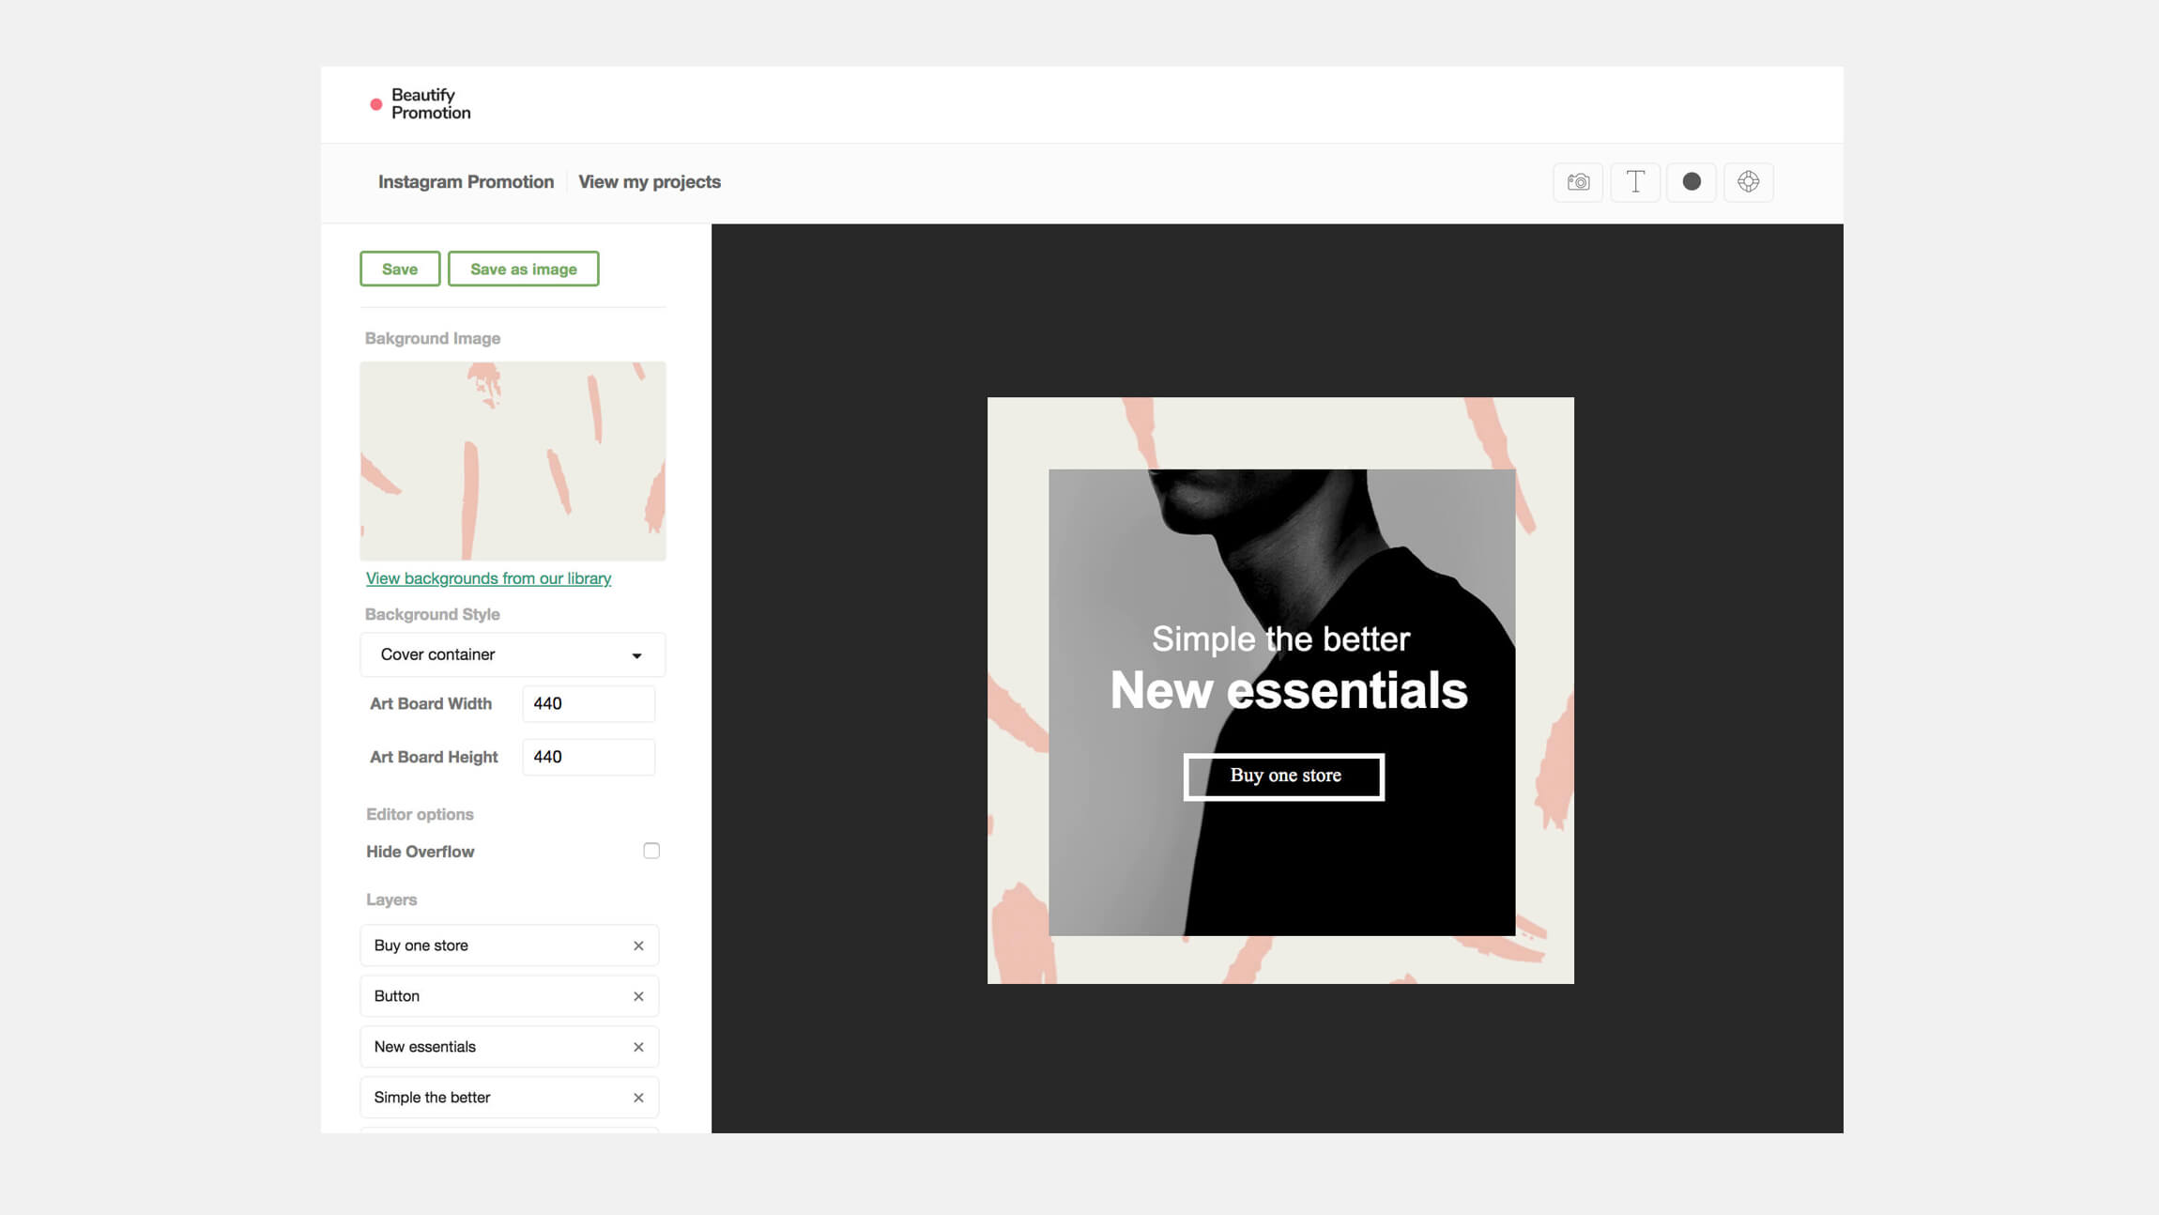The image size is (2159, 1215).
Task: Select 'Simple the better' text on canvas
Action: [x=1280, y=639]
